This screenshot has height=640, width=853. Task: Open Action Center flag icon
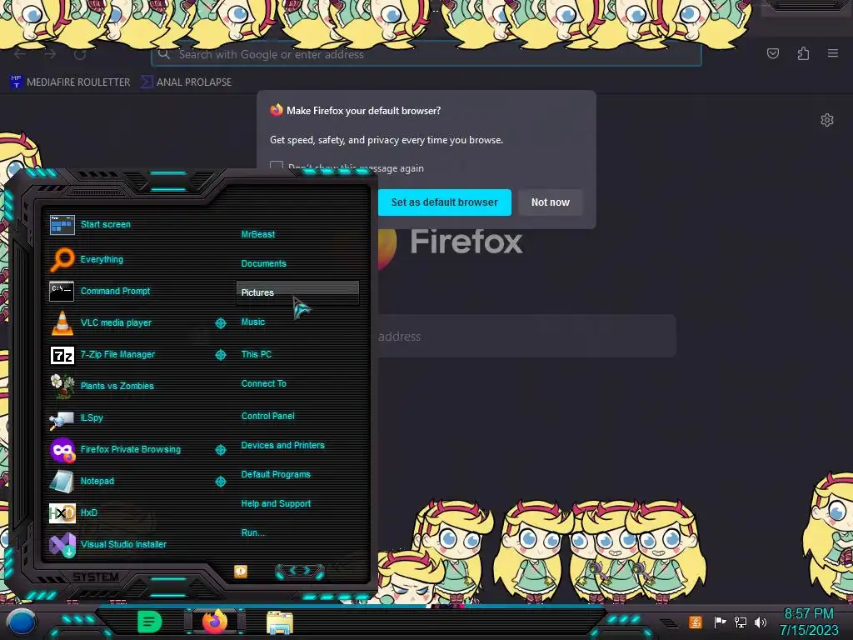[719, 622]
